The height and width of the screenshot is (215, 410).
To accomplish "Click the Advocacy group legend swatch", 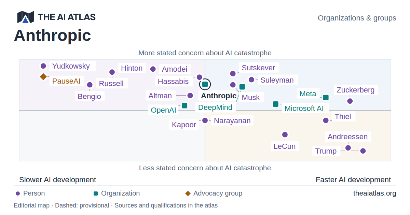I will click(188, 193).
